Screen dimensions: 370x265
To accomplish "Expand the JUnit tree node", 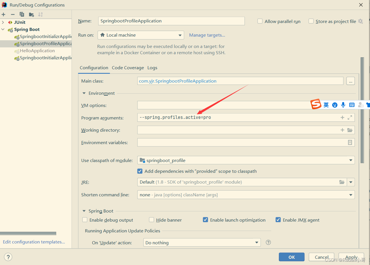I will coord(3,22).
